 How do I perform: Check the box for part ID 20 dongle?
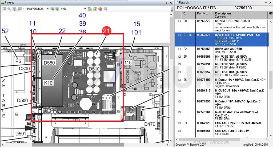[179, 21]
